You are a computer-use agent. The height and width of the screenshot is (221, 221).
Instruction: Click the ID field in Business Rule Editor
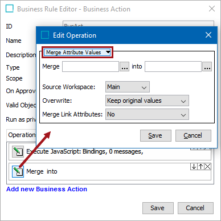138,23
